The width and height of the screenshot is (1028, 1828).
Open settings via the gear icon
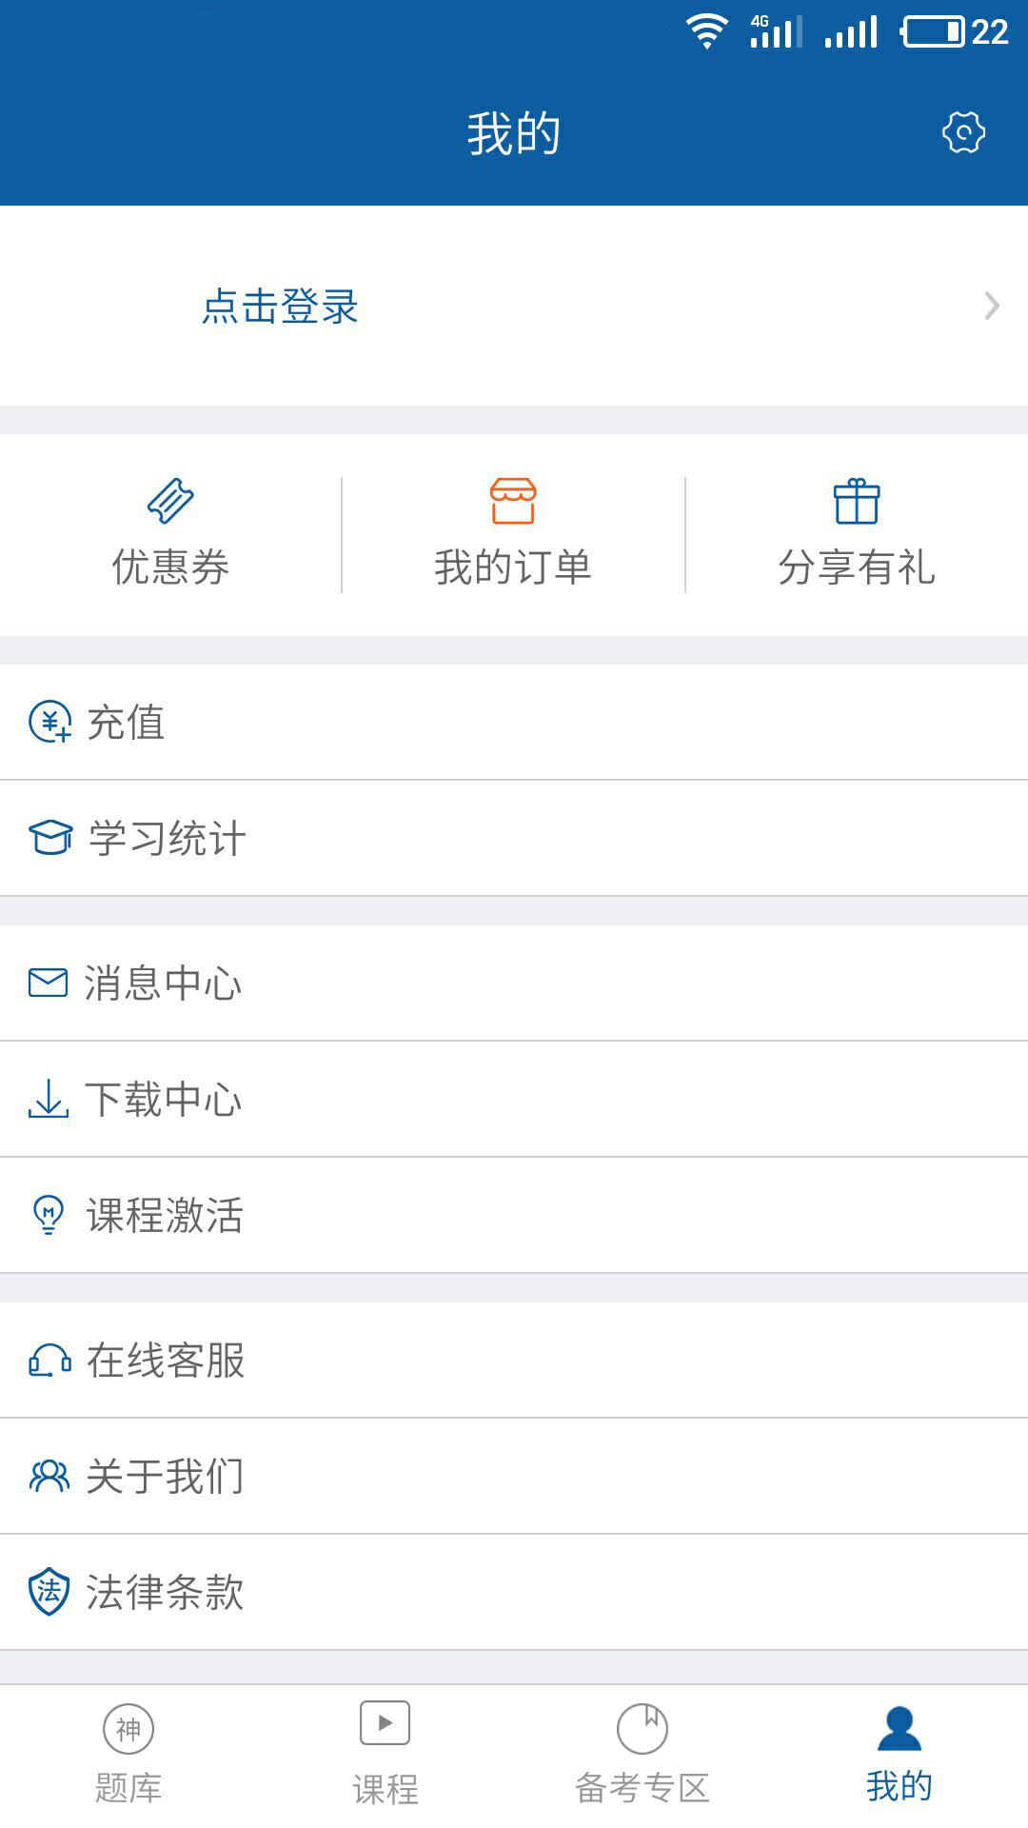coord(963,132)
